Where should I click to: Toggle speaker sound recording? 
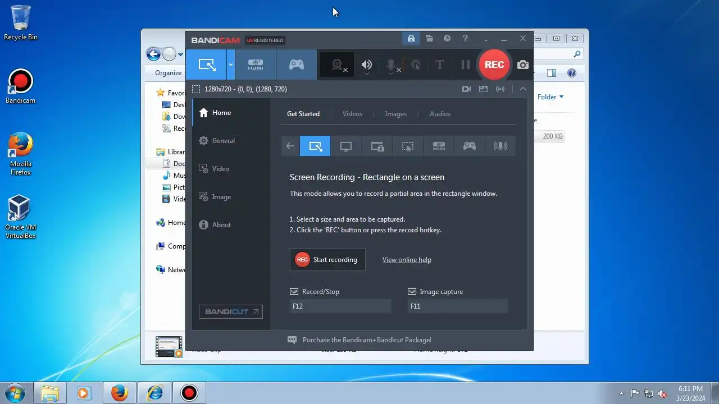[367, 65]
